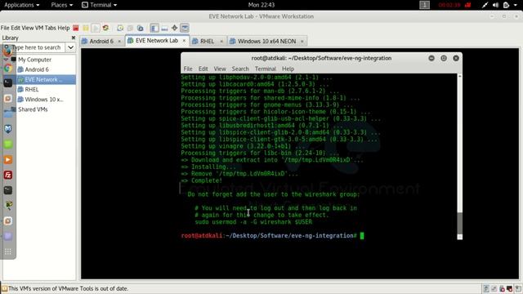Click the Restart VM toolbar icon
Screen dimensions: 523x294
105,28
